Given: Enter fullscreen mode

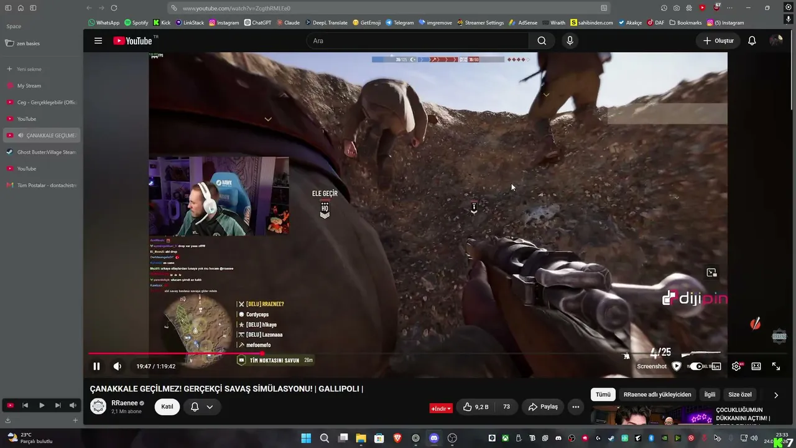Looking at the screenshot, I should click(776, 366).
